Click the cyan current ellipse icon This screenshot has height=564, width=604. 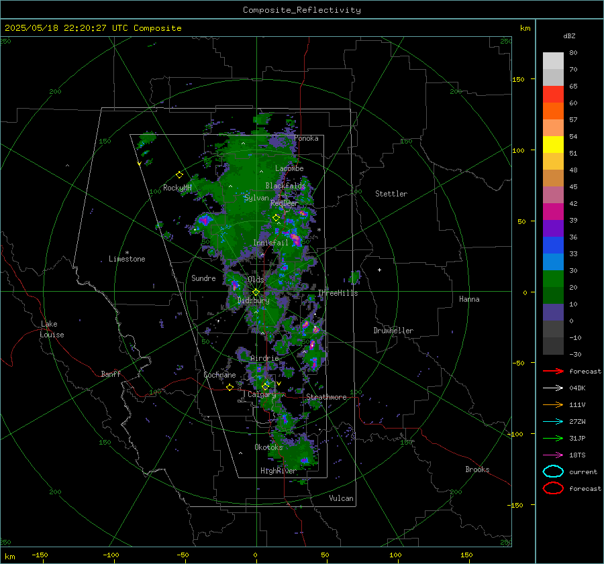pyautogui.click(x=553, y=471)
